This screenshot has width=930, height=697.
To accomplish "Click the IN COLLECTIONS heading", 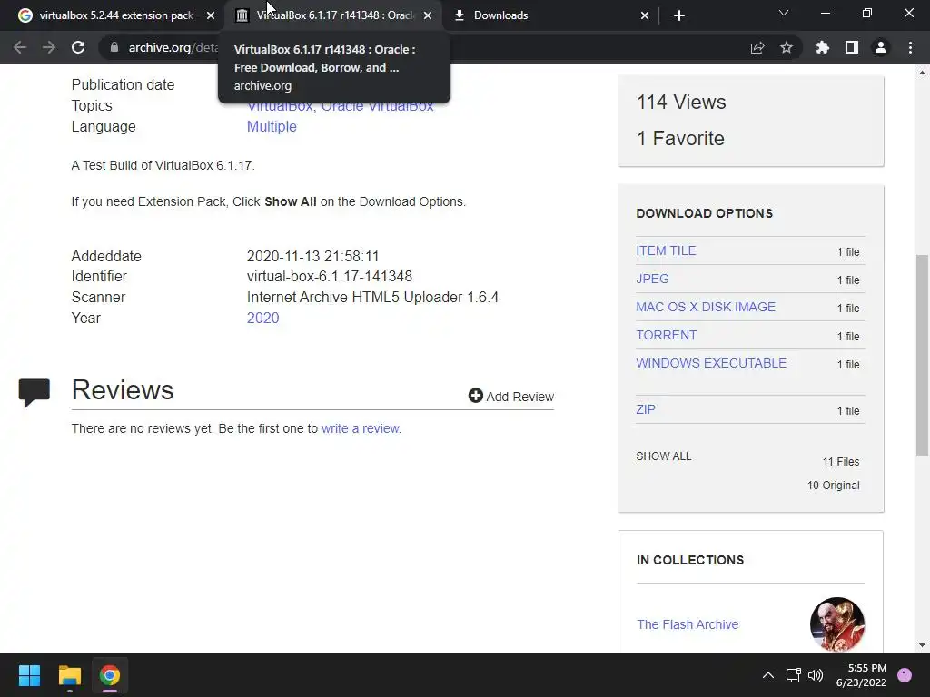I will (x=690, y=560).
